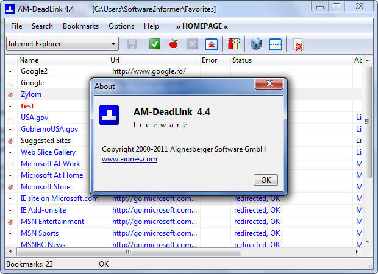Open the Help menu

[x=151, y=26]
